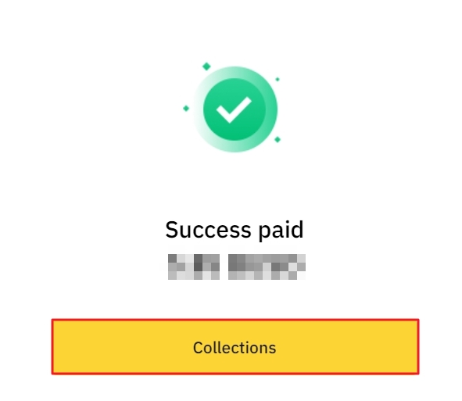Click the second, wider blurred block

tap(267, 267)
